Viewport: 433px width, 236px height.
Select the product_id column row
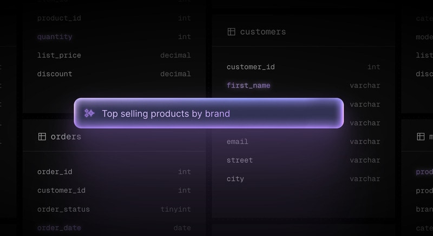(59, 18)
